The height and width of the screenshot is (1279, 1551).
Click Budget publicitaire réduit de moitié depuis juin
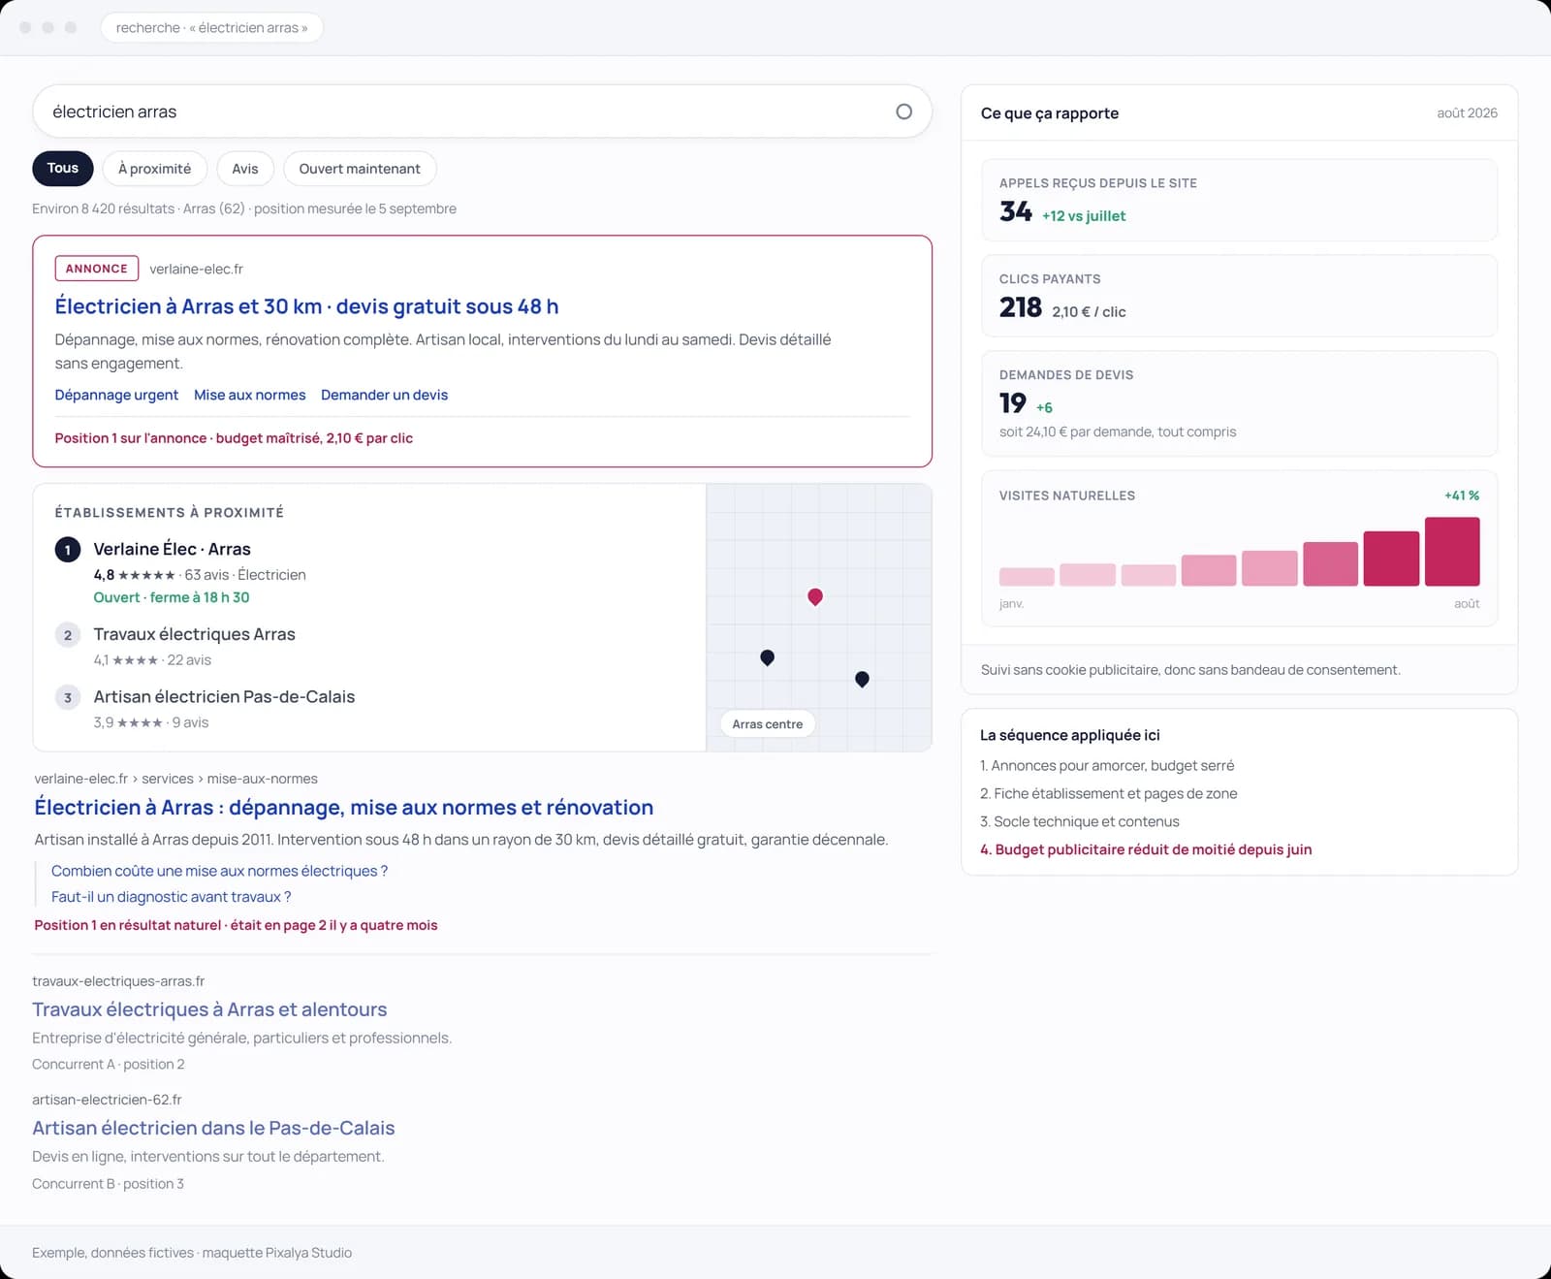(x=1146, y=849)
